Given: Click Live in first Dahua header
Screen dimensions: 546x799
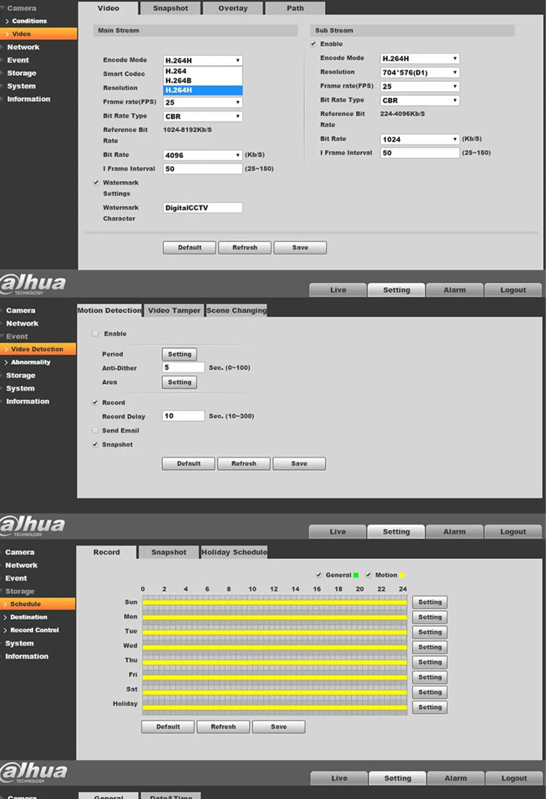Looking at the screenshot, I should click(x=338, y=290).
